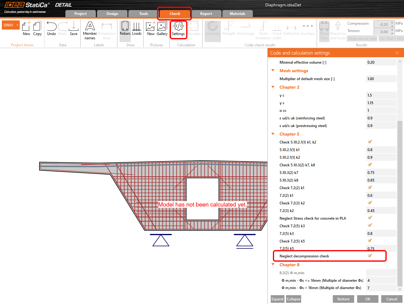Collapse the Chapter 5 section
Viewport: 404px width, 304px height.
point(273,134)
